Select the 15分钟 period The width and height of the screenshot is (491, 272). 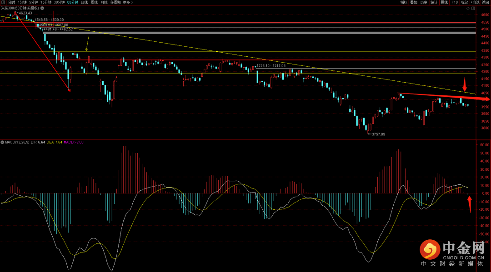pyautogui.click(x=46, y=2)
